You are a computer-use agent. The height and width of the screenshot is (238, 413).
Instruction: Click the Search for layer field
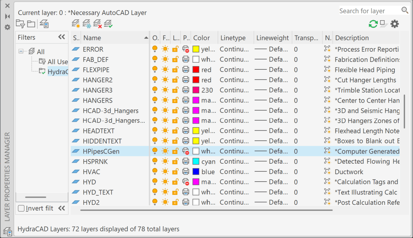coord(369,11)
